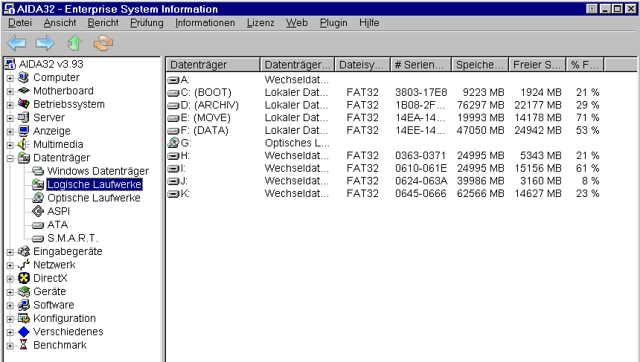The image size is (640, 362).
Task: Click the Computer icon in tree
Action: pos(24,77)
